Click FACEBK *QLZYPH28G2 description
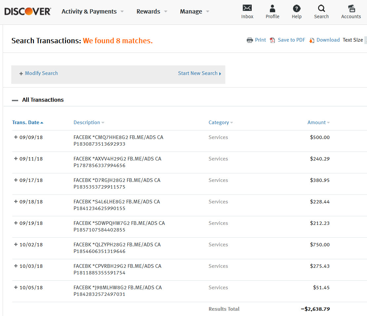367x316 pixels. [x=117, y=248]
